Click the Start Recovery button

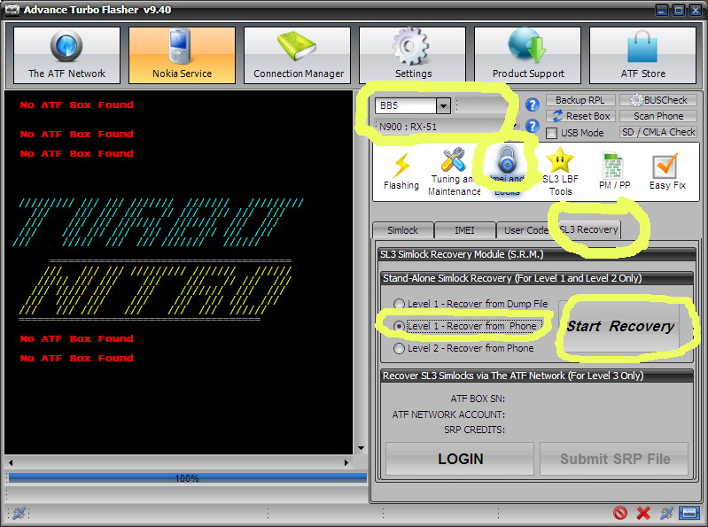pyautogui.click(x=620, y=326)
